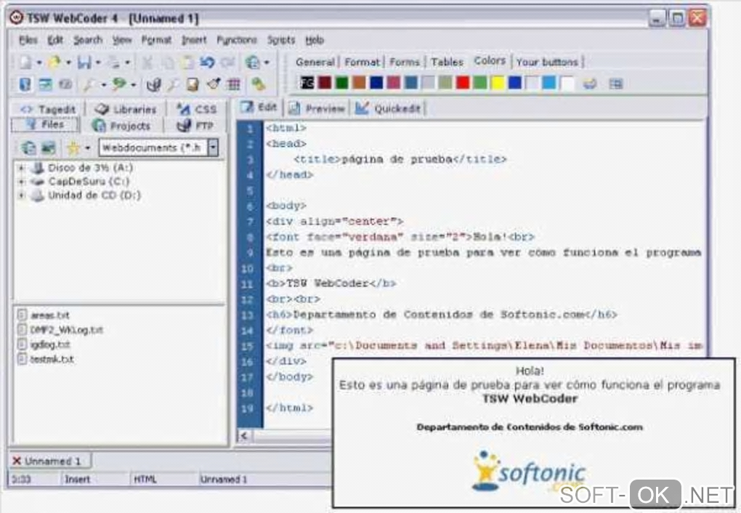Click the New document icon
The height and width of the screenshot is (513, 741).
[x=25, y=62]
